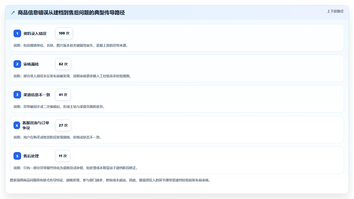Image resolution: width=354 pixels, height=199 pixels.
Task: Click the description starting 用户在购买或收货阶段
Action: coord(58,137)
